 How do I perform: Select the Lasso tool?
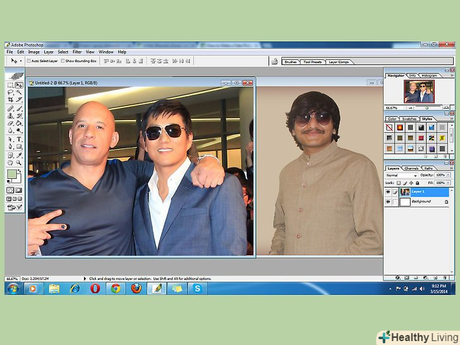[x=11, y=92]
